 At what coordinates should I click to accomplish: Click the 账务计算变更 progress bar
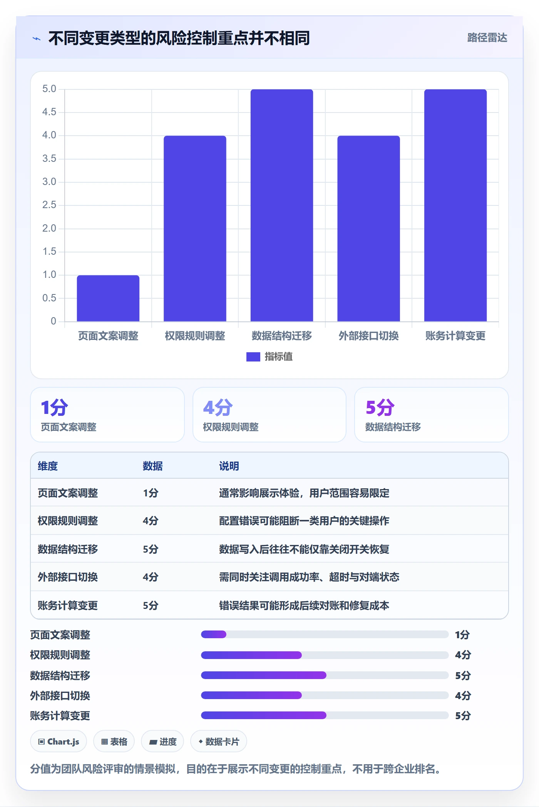325,715
